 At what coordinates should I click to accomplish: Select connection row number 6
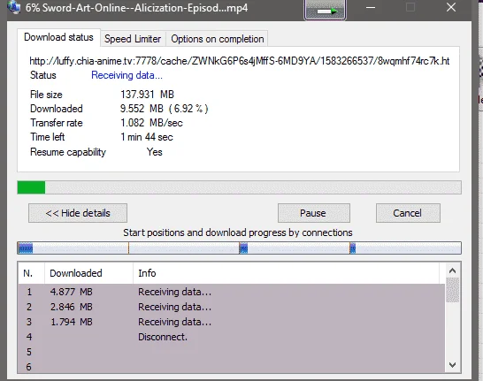(x=232, y=367)
